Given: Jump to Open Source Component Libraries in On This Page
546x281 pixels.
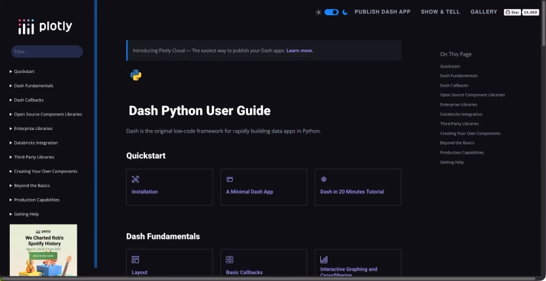Looking at the screenshot, I should pos(472,95).
